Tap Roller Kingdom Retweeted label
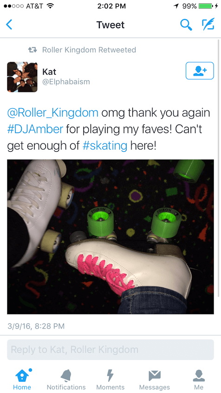 click(89, 50)
